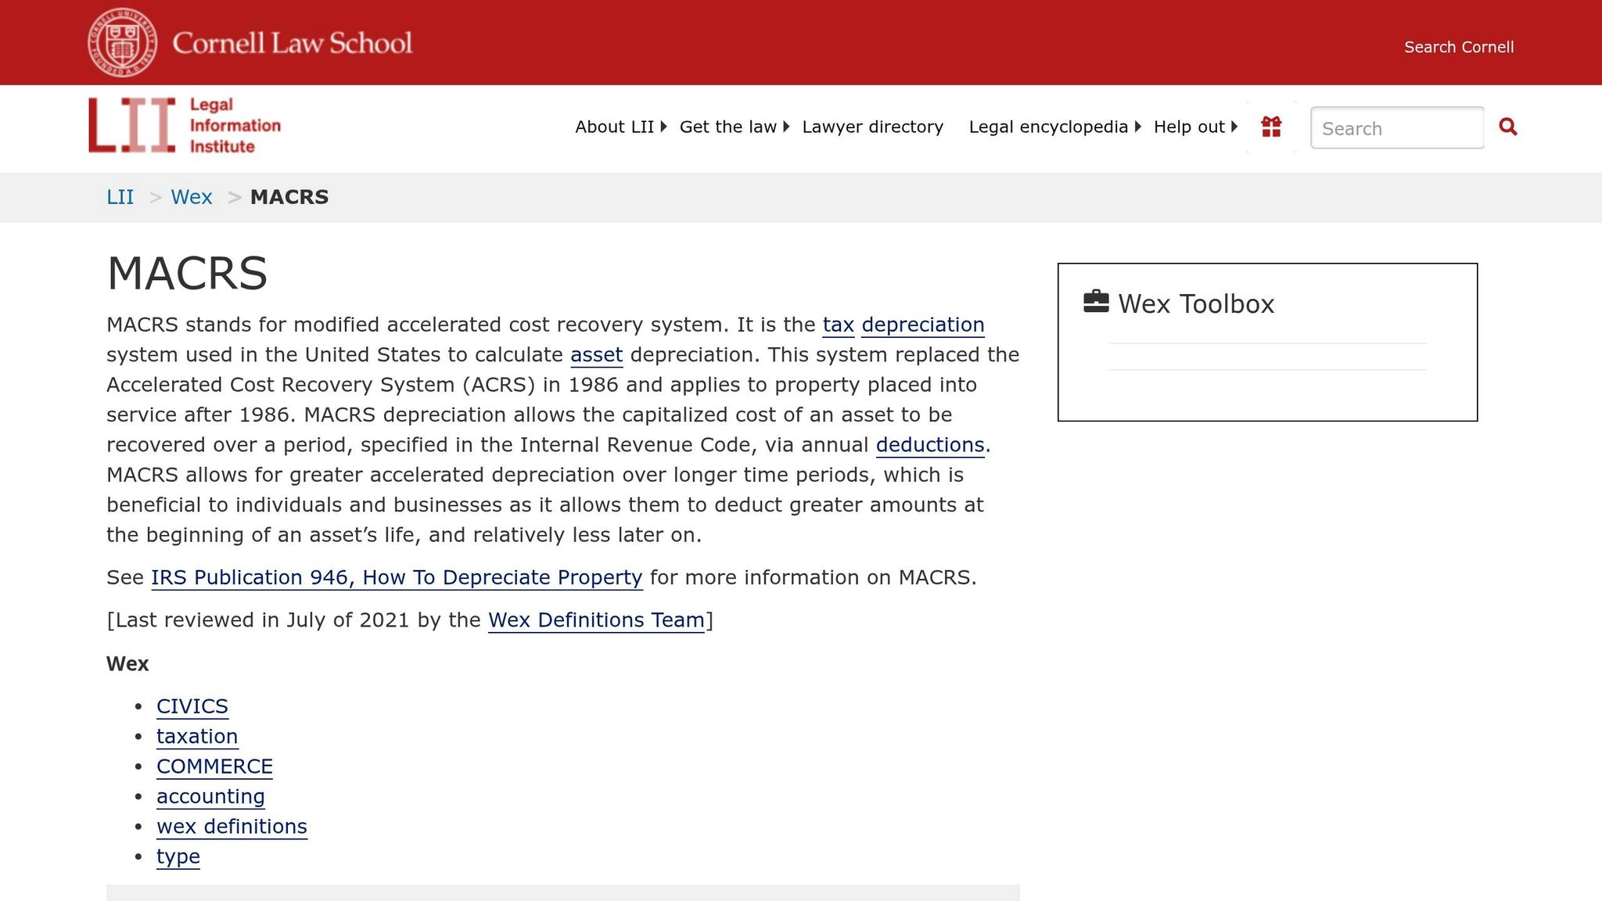Visit the Wex Definitions Team link
This screenshot has height=901, width=1602.
pyautogui.click(x=596, y=620)
